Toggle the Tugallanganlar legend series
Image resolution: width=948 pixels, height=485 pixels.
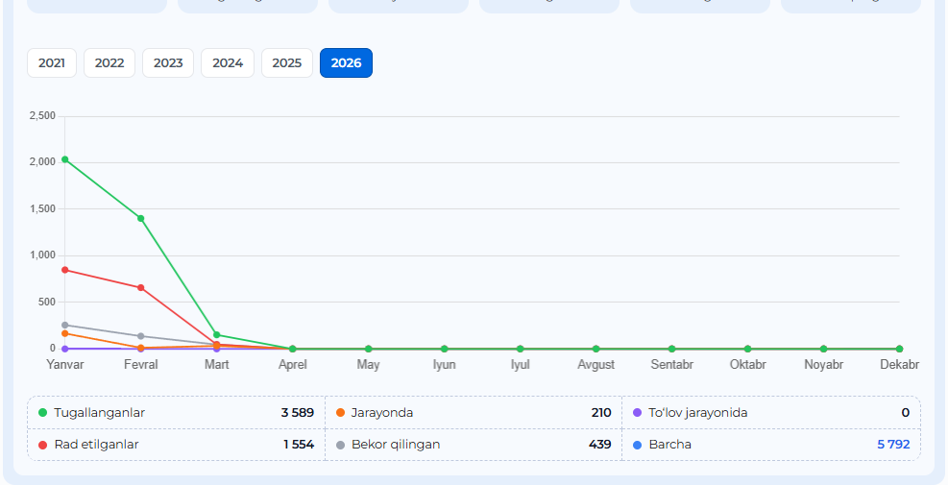99,413
